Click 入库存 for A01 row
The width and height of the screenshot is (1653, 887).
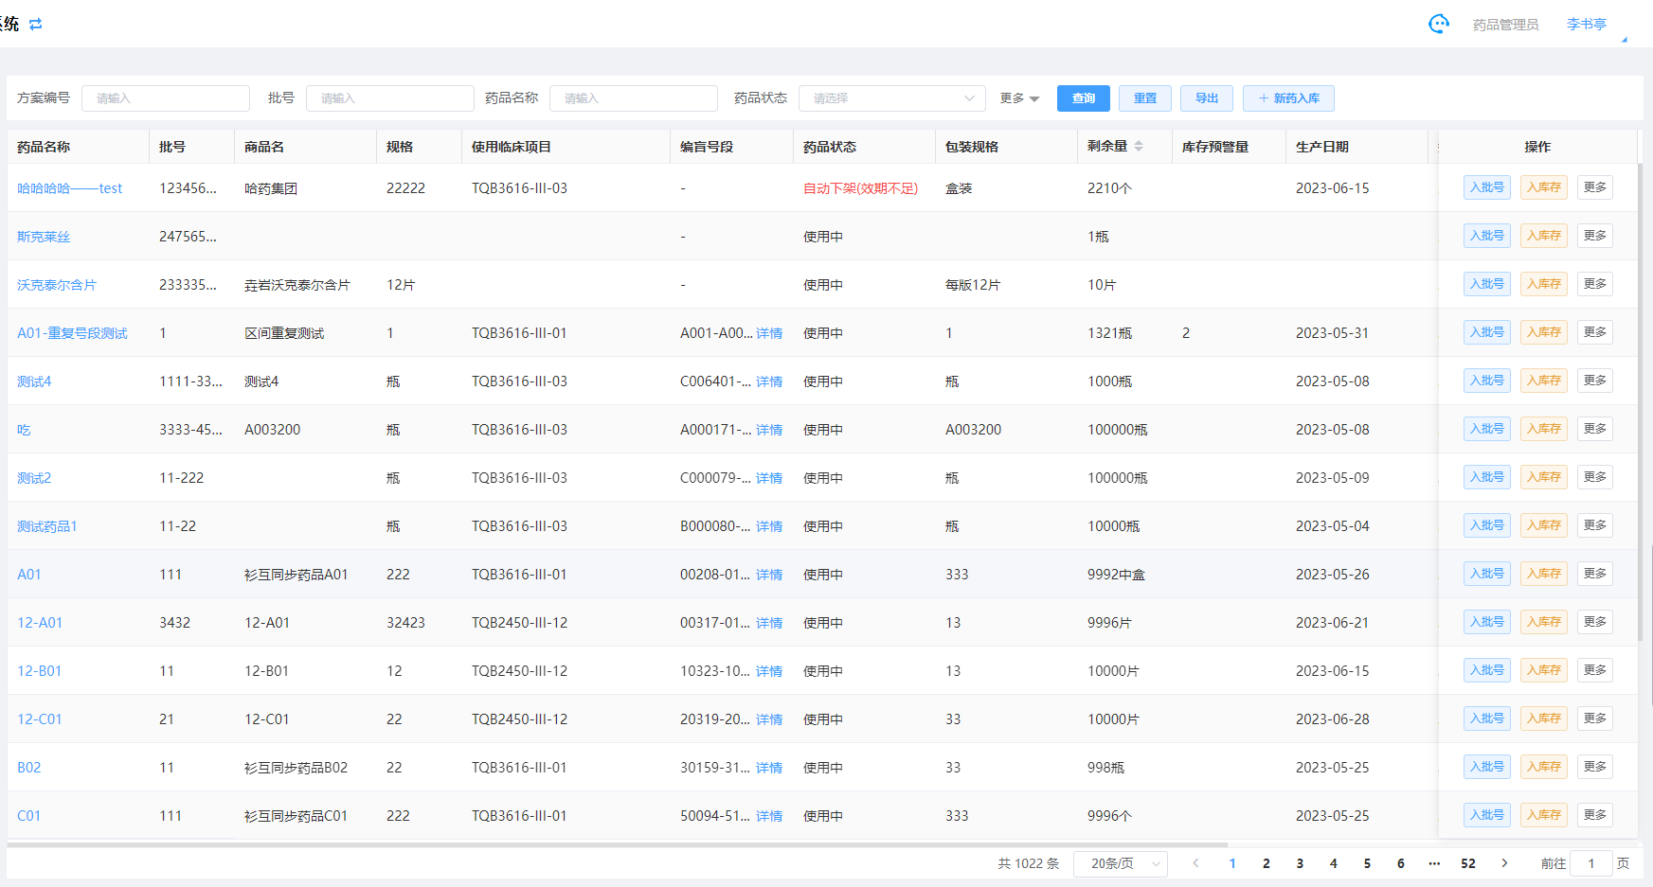tap(1544, 574)
